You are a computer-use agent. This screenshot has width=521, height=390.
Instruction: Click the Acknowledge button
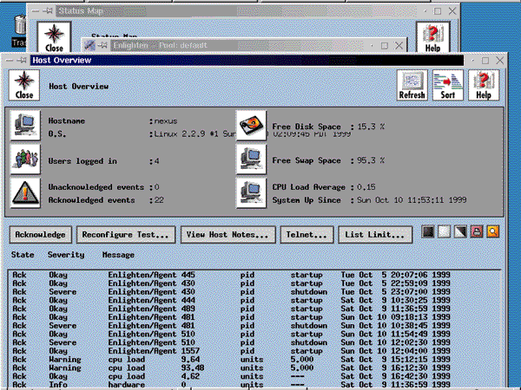[40, 235]
